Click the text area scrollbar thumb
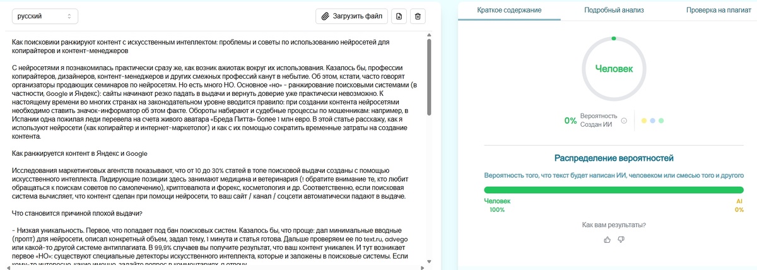The image size is (757, 270). (430, 77)
